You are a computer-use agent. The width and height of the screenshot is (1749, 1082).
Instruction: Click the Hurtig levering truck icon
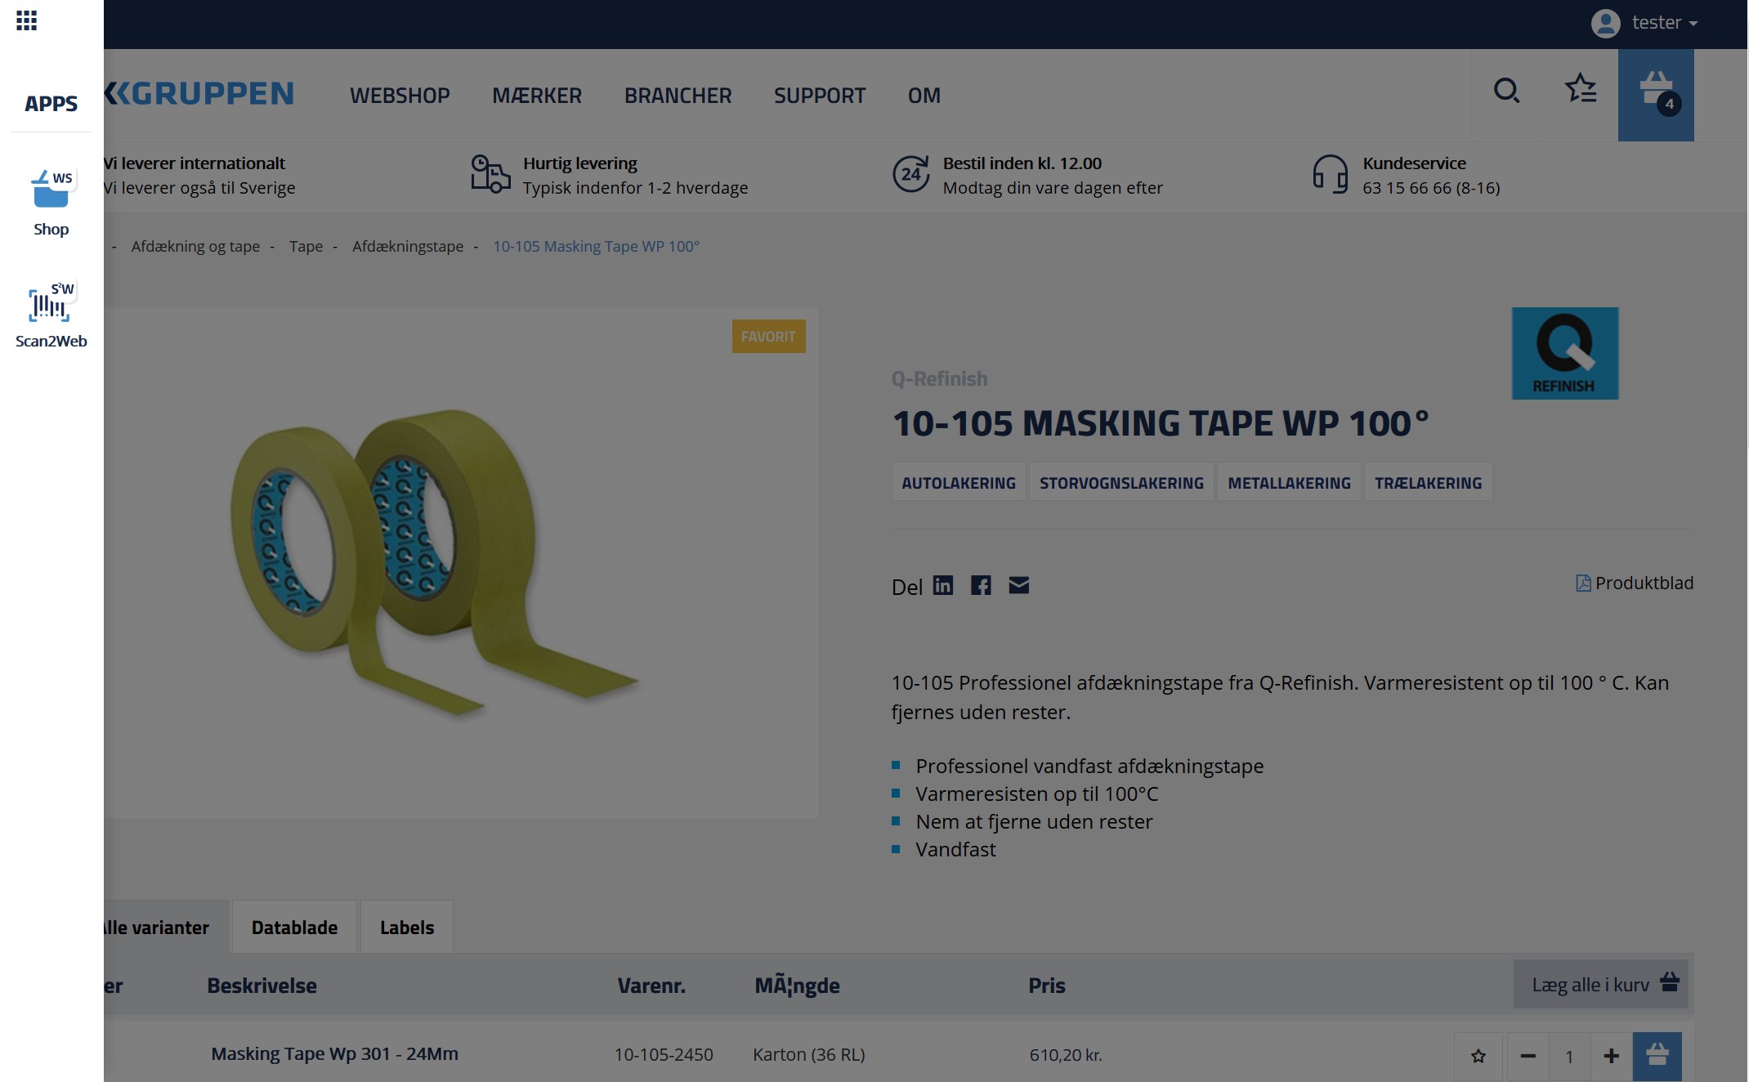click(490, 174)
